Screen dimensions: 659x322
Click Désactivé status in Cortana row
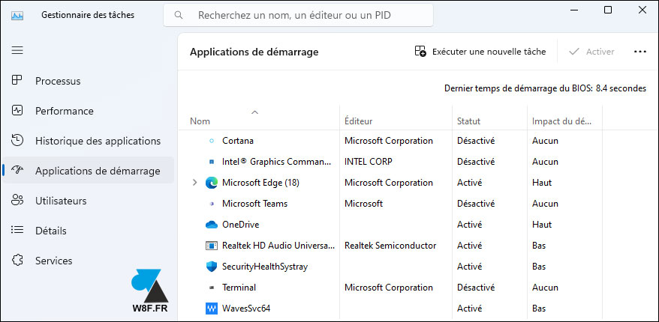point(476,141)
